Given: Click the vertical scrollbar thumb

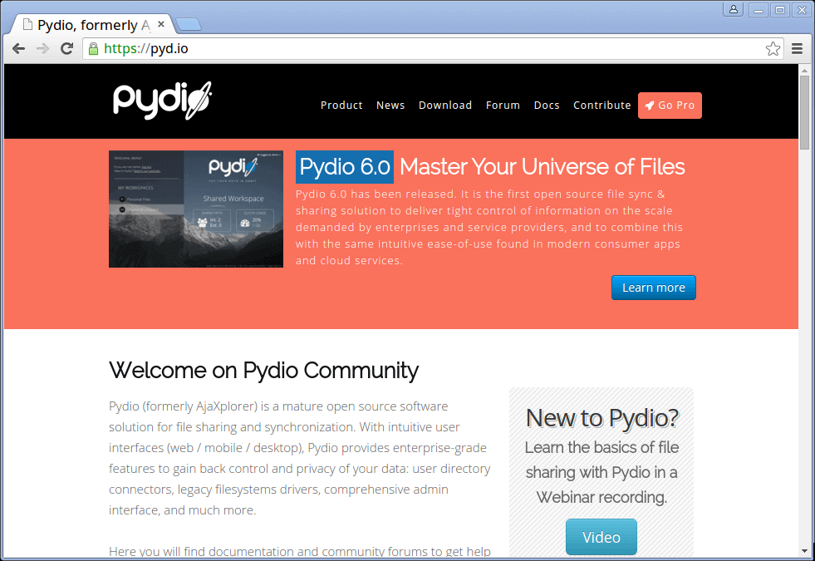Looking at the screenshot, I should (x=804, y=112).
